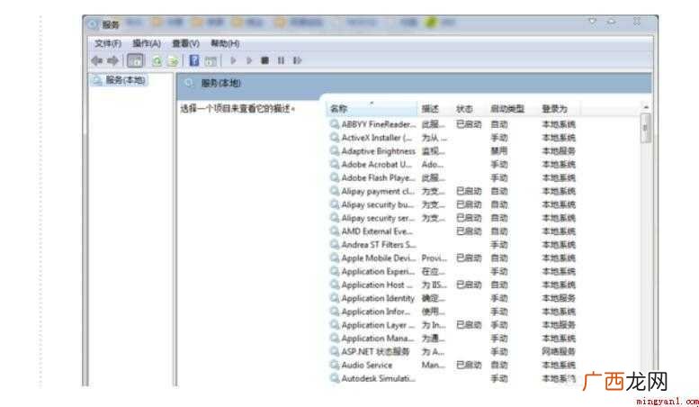699x407 pixels.
Task: Click gear icon of Adobe Flash Playe... service
Action: coord(335,177)
